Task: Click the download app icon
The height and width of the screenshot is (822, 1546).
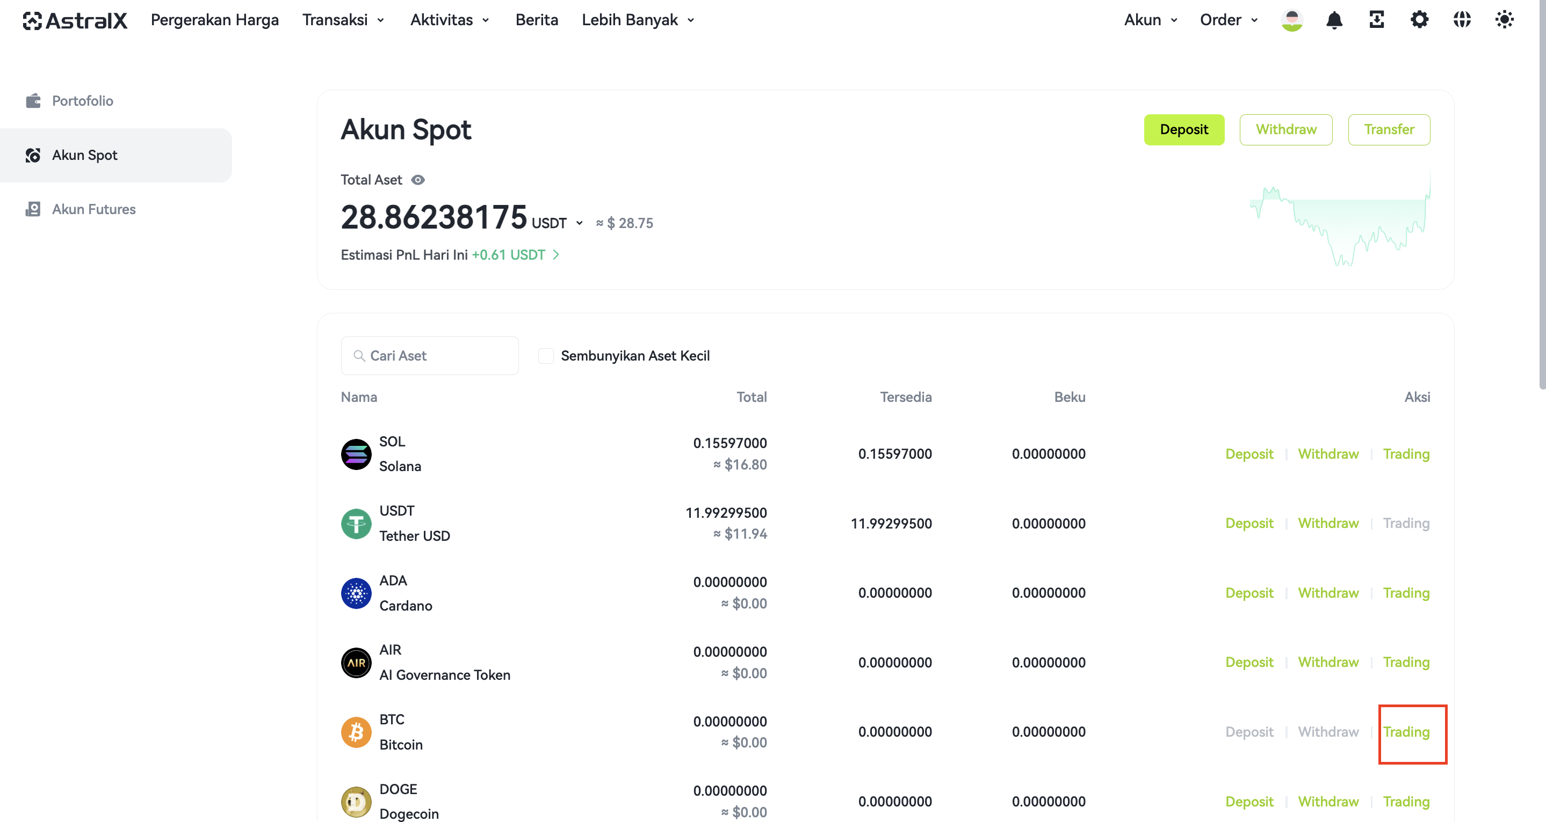Action: point(1376,20)
